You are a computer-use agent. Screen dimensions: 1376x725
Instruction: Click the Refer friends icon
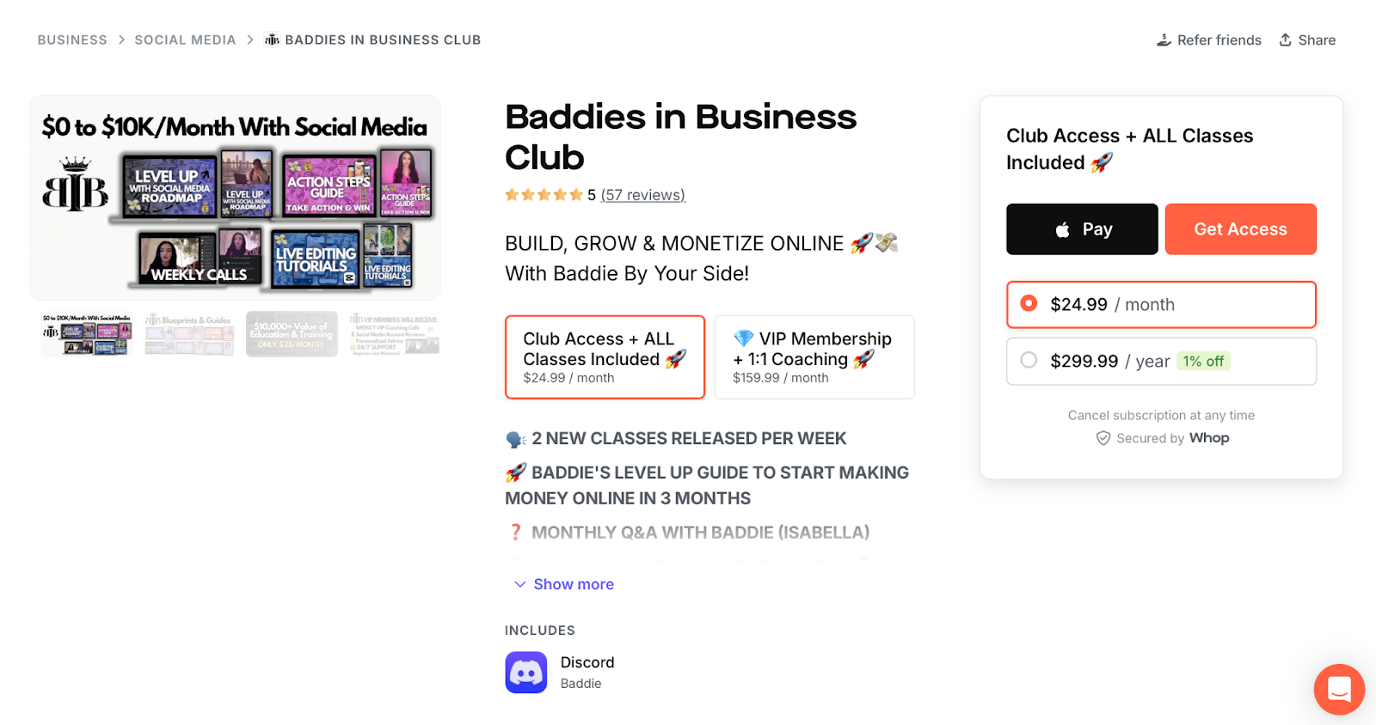pyautogui.click(x=1164, y=40)
